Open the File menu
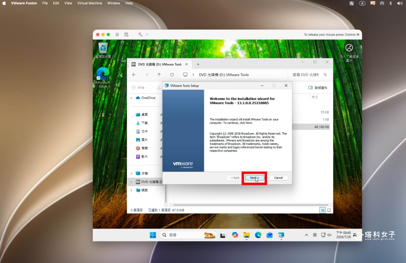The height and width of the screenshot is (263, 406). click(x=45, y=3)
